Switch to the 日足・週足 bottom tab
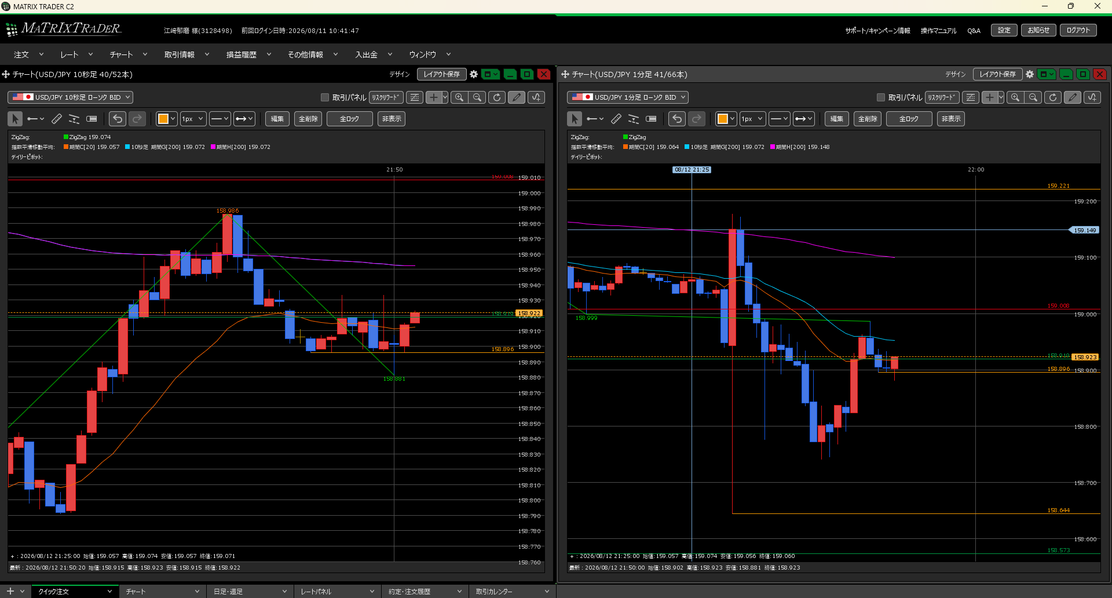The height and width of the screenshot is (598, 1112). click(x=250, y=592)
